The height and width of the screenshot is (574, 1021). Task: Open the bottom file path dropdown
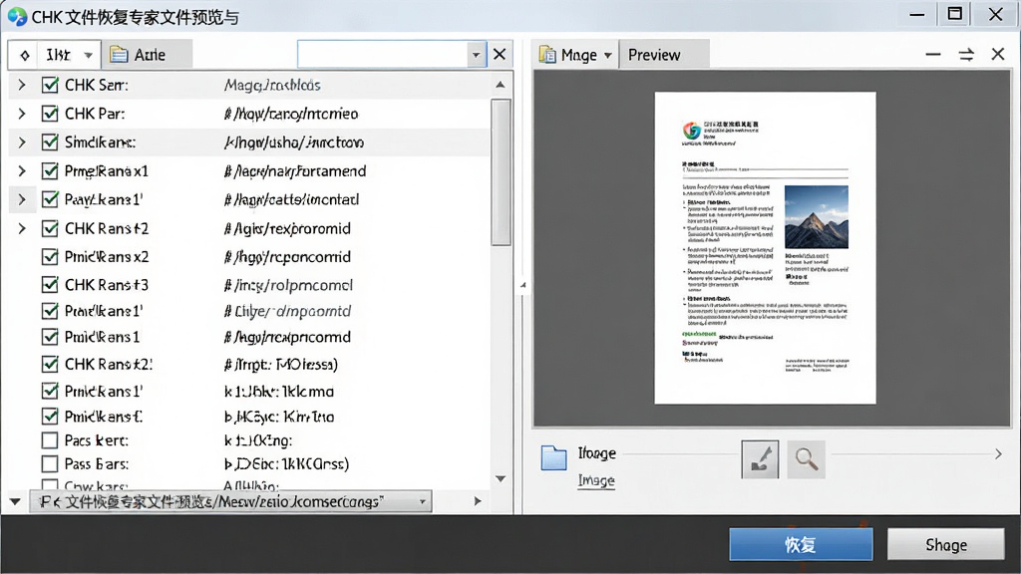[423, 502]
